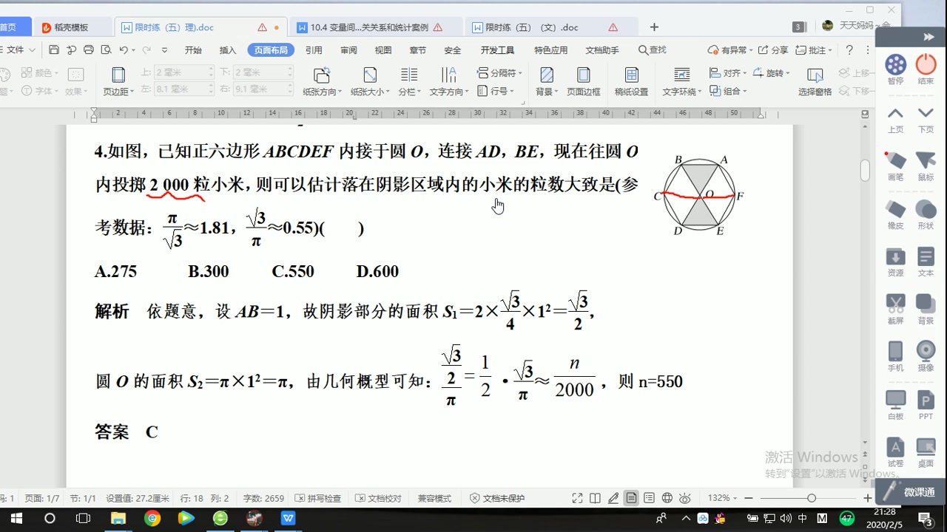Click the 有异常 sync status button

coord(729,50)
